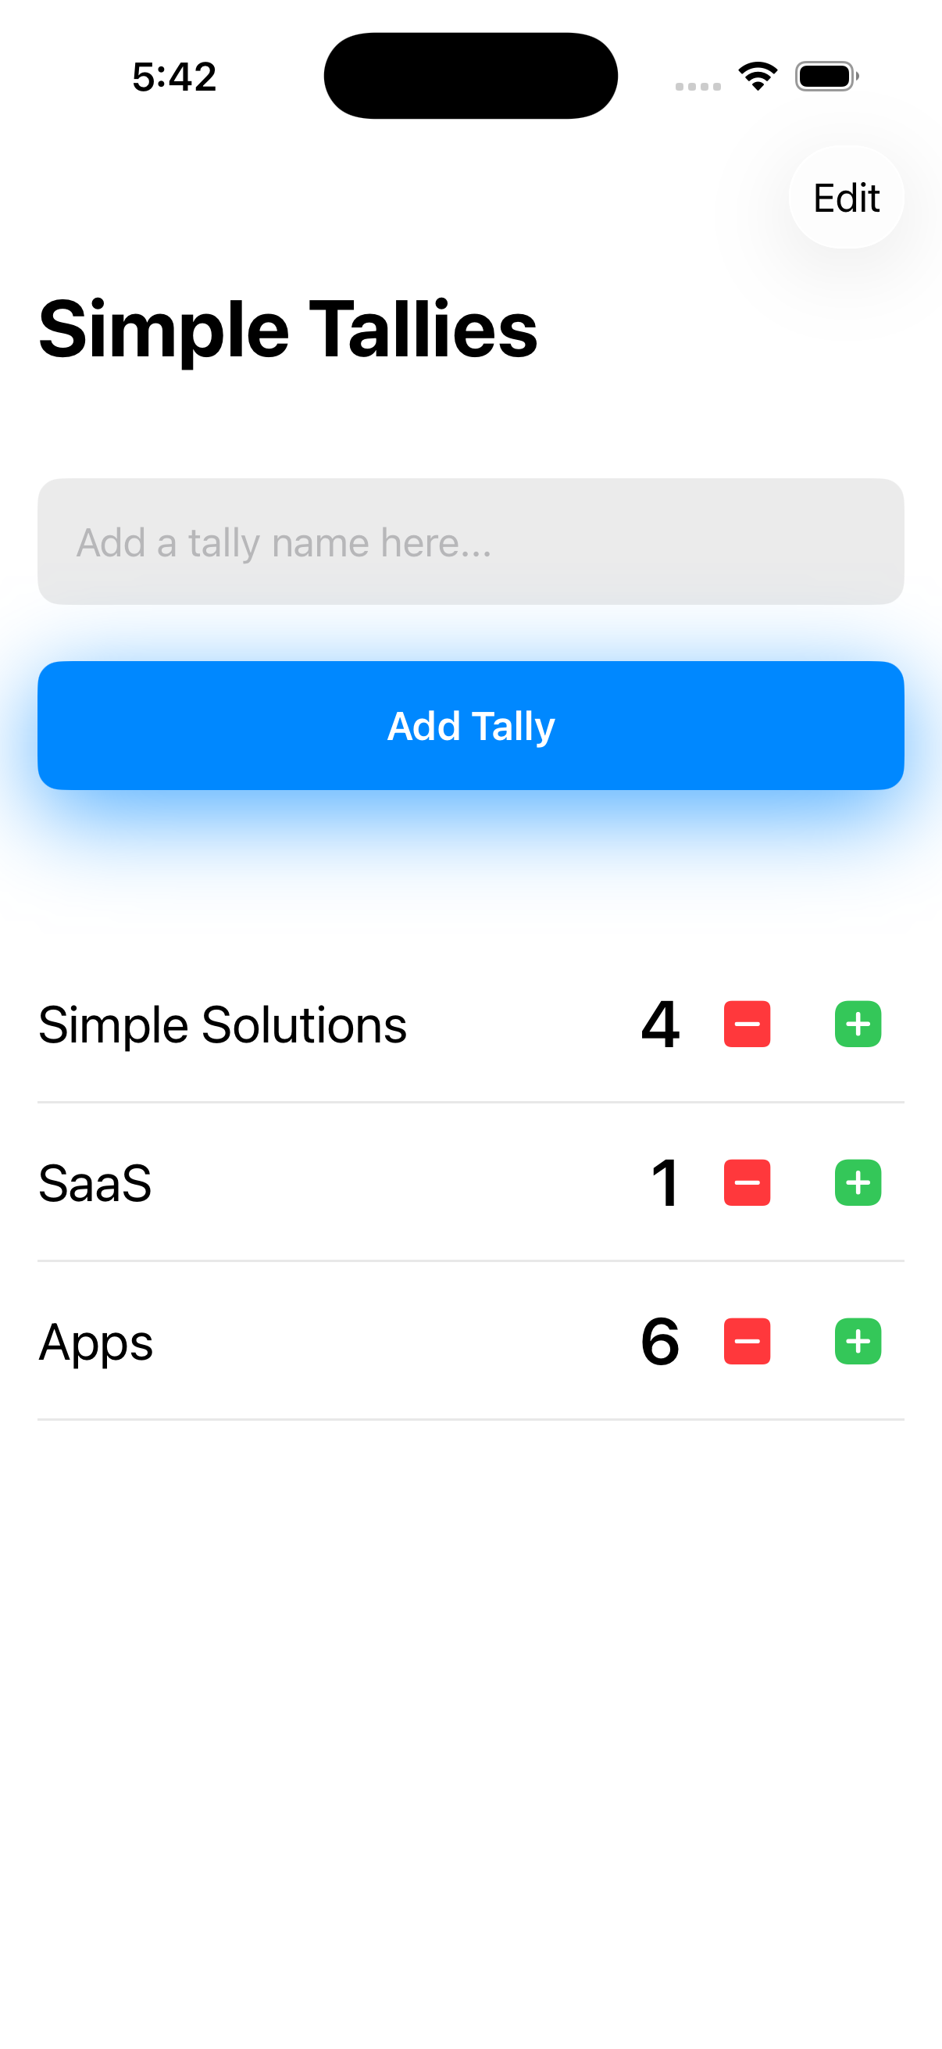942x2049 pixels.
Task: Tap the count number next to Apps
Action: 659,1342
